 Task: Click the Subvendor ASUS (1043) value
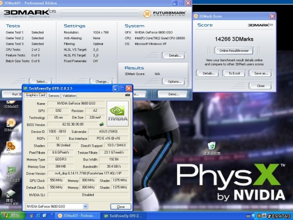pyautogui.click(x=108, y=132)
